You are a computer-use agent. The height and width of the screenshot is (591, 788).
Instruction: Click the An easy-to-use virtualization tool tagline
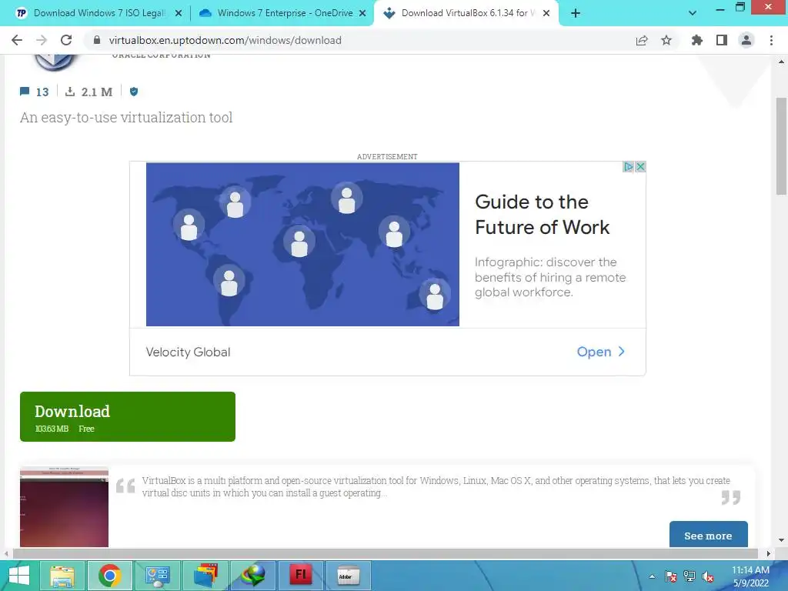pos(126,118)
